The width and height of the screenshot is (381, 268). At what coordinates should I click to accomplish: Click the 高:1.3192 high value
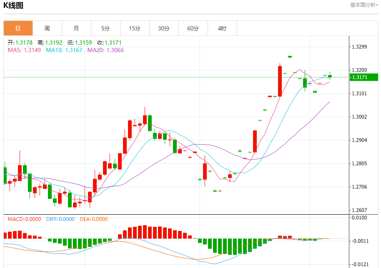[x=50, y=43]
